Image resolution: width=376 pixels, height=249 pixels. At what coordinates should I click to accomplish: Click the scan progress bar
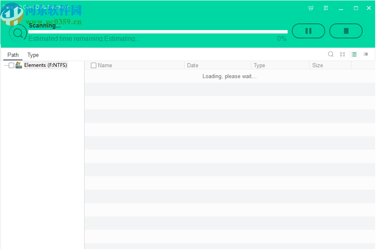pos(158,31)
